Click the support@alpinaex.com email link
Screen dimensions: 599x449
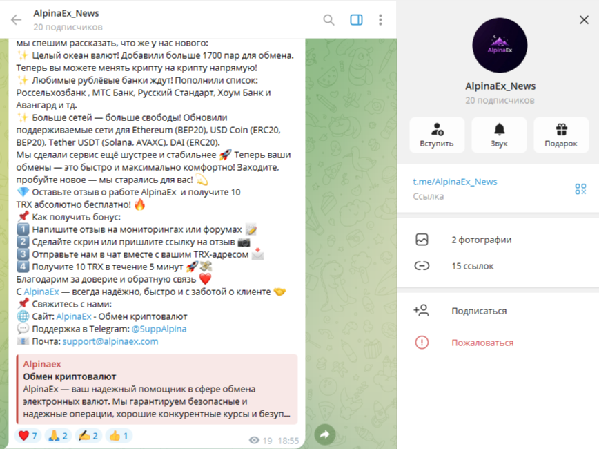tap(110, 341)
